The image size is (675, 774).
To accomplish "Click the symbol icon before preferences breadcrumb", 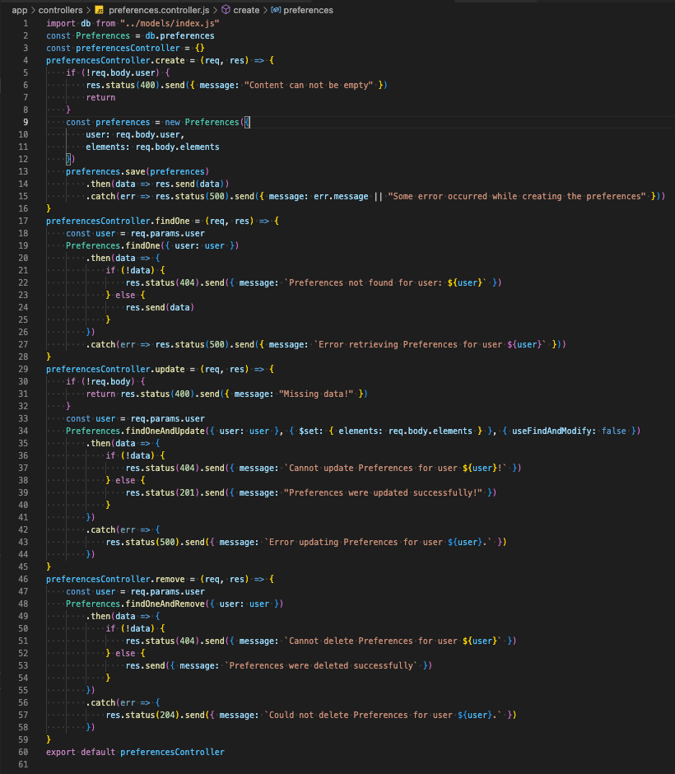I will tap(277, 11).
